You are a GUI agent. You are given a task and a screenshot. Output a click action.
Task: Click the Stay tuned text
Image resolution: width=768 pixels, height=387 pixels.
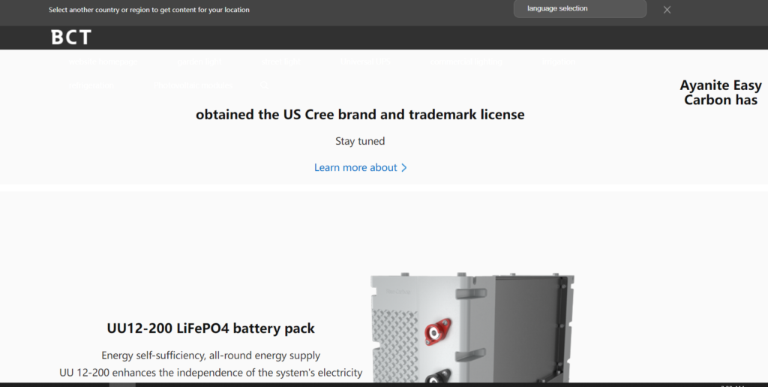coord(360,141)
